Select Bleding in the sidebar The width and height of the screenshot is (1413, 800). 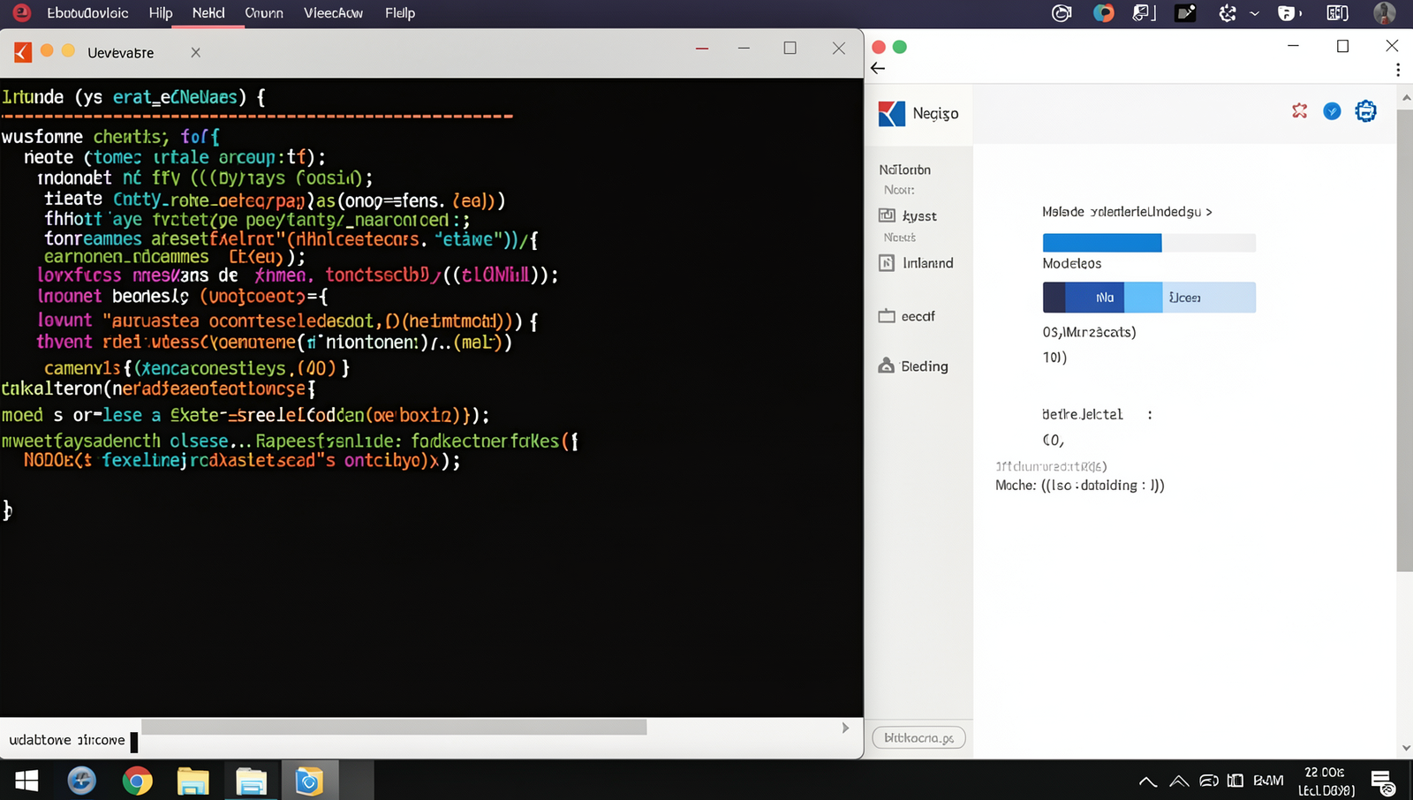coord(913,366)
